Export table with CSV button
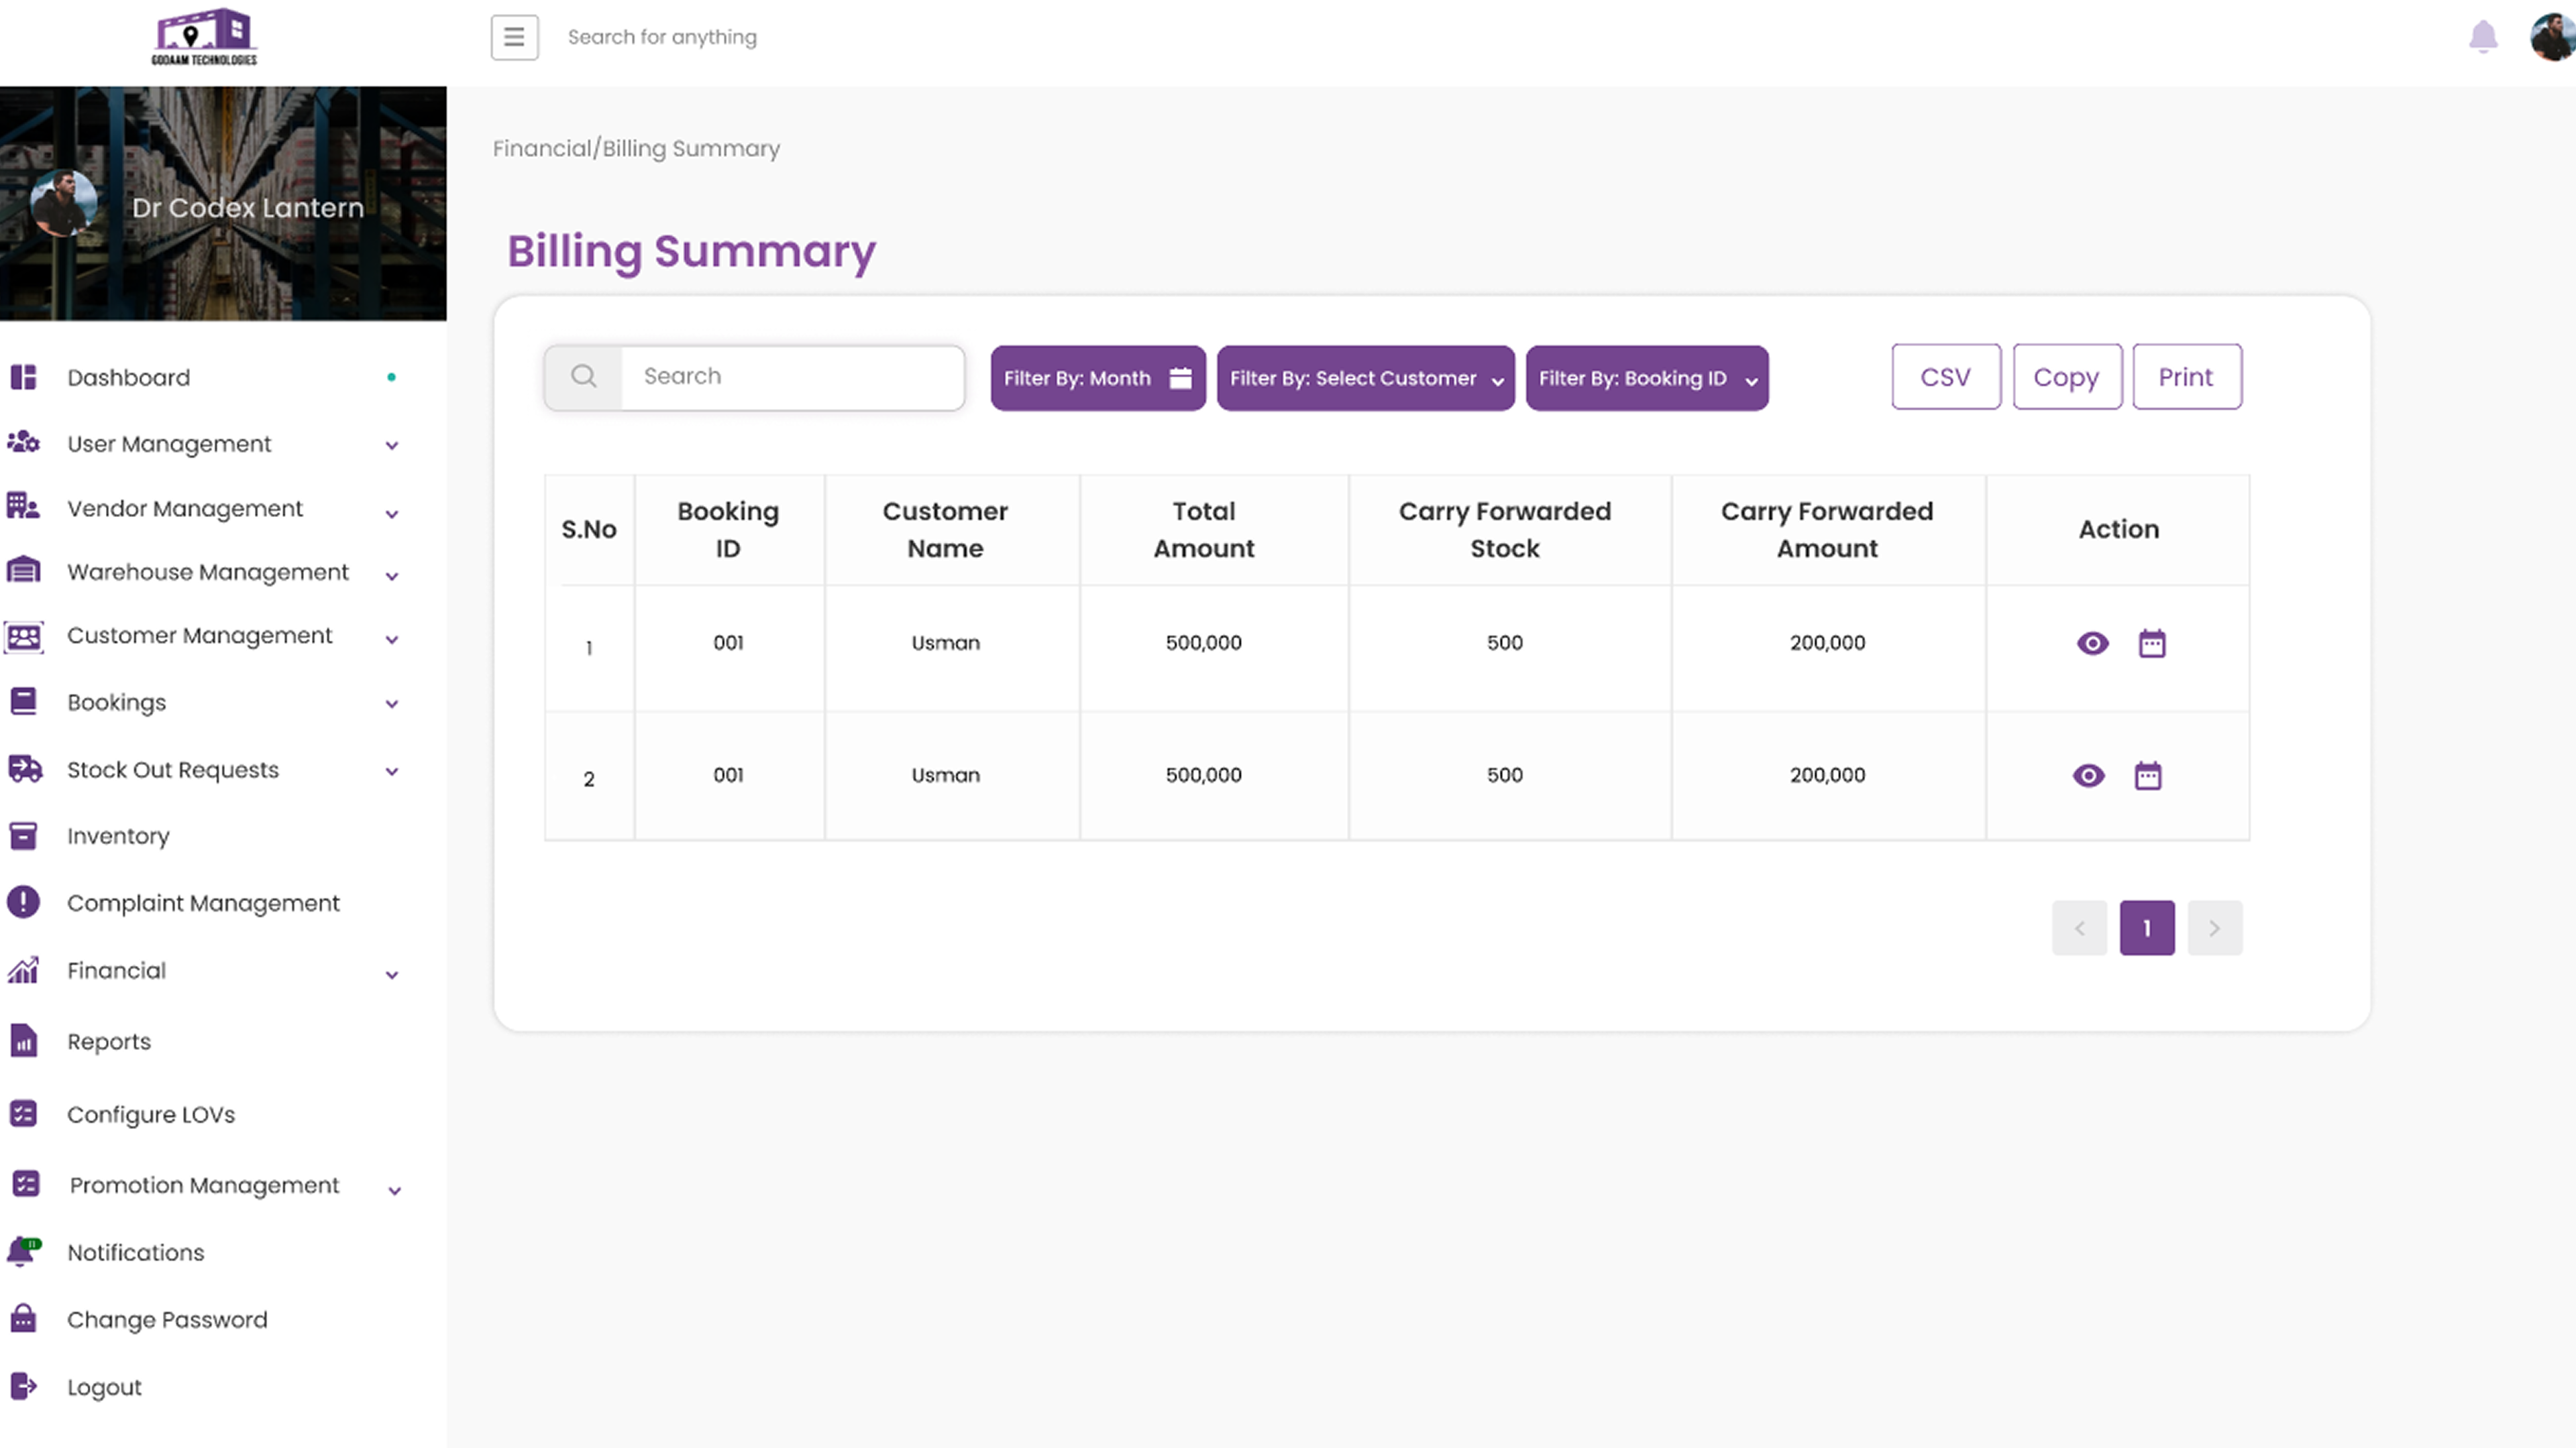Viewport: 2576px width, 1448px height. [x=1946, y=377]
